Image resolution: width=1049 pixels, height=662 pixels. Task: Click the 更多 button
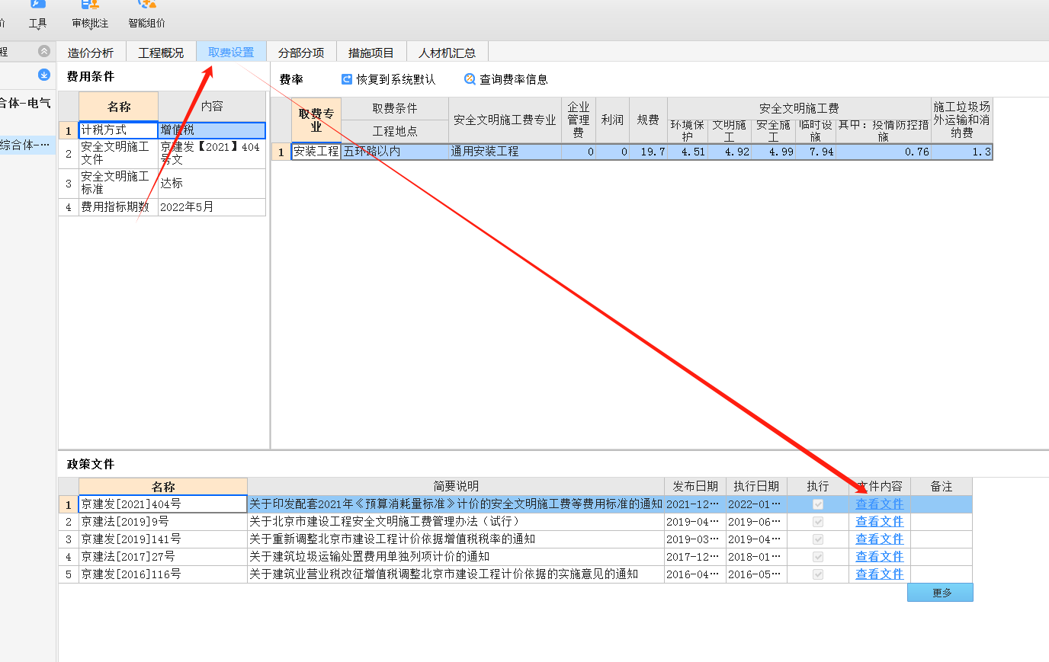click(940, 593)
